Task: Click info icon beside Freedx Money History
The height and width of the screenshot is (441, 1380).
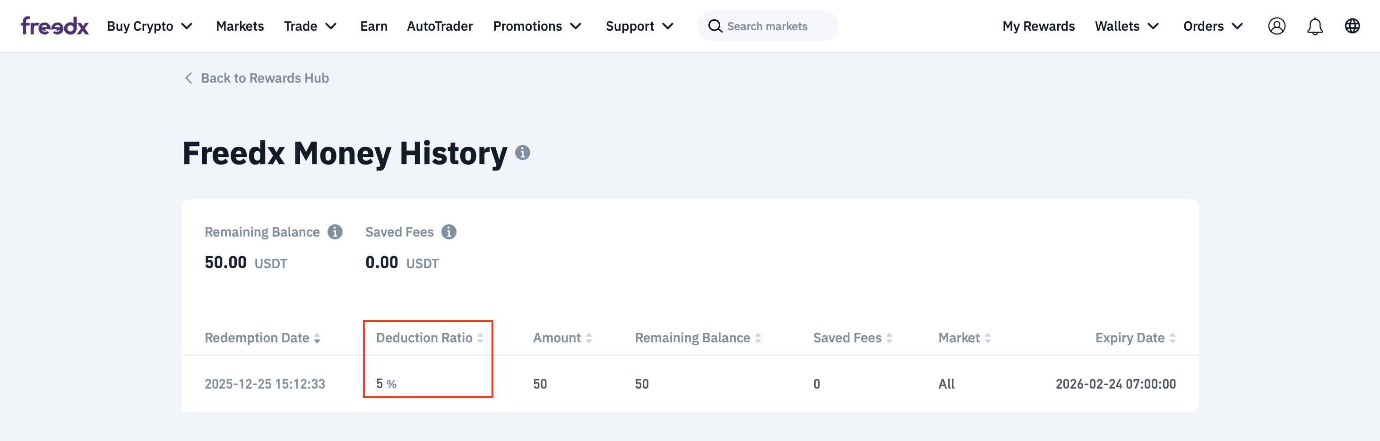Action: point(522,153)
